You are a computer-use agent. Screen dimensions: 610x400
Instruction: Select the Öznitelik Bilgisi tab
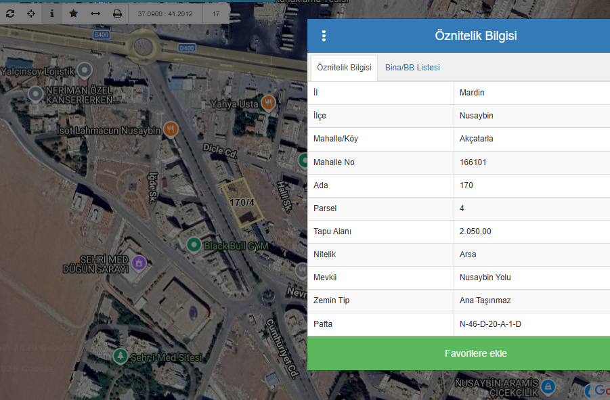click(x=344, y=68)
